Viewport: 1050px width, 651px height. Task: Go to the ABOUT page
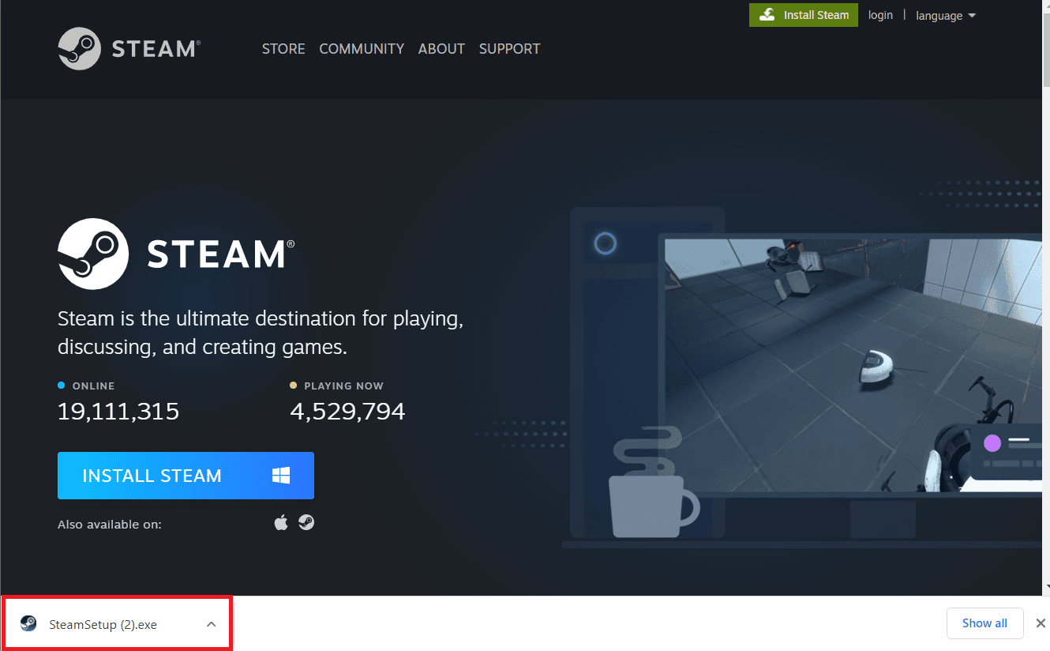point(441,49)
